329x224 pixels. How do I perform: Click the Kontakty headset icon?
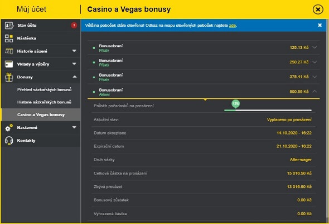[9, 141]
